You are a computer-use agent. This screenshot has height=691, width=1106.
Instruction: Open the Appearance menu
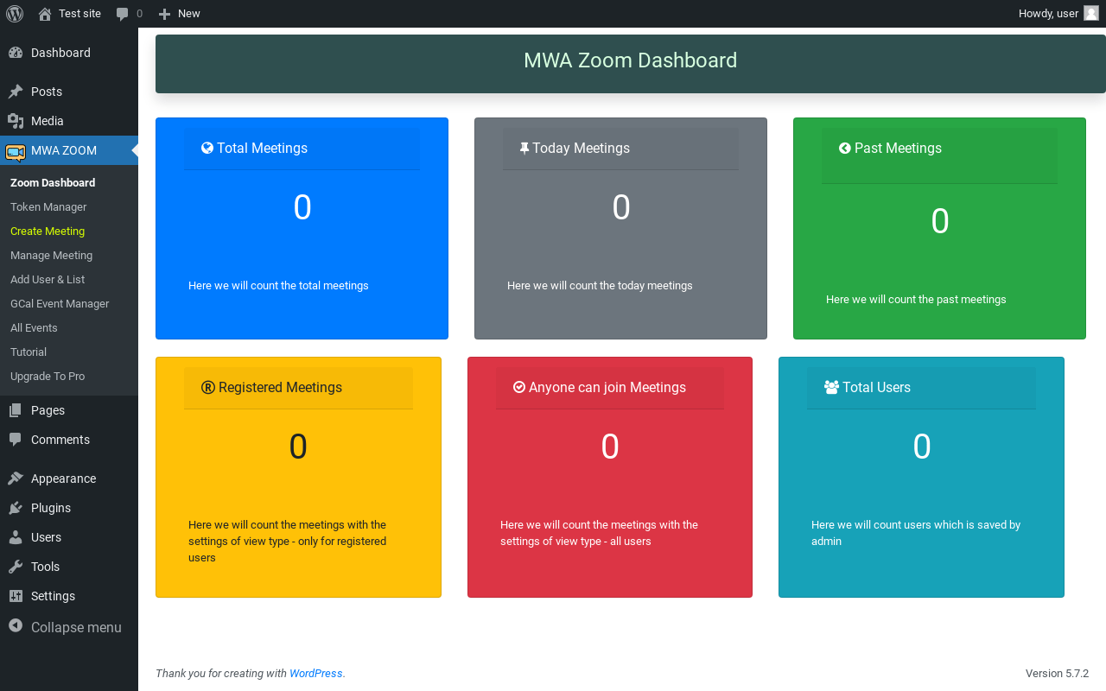pyautogui.click(x=69, y=479)
